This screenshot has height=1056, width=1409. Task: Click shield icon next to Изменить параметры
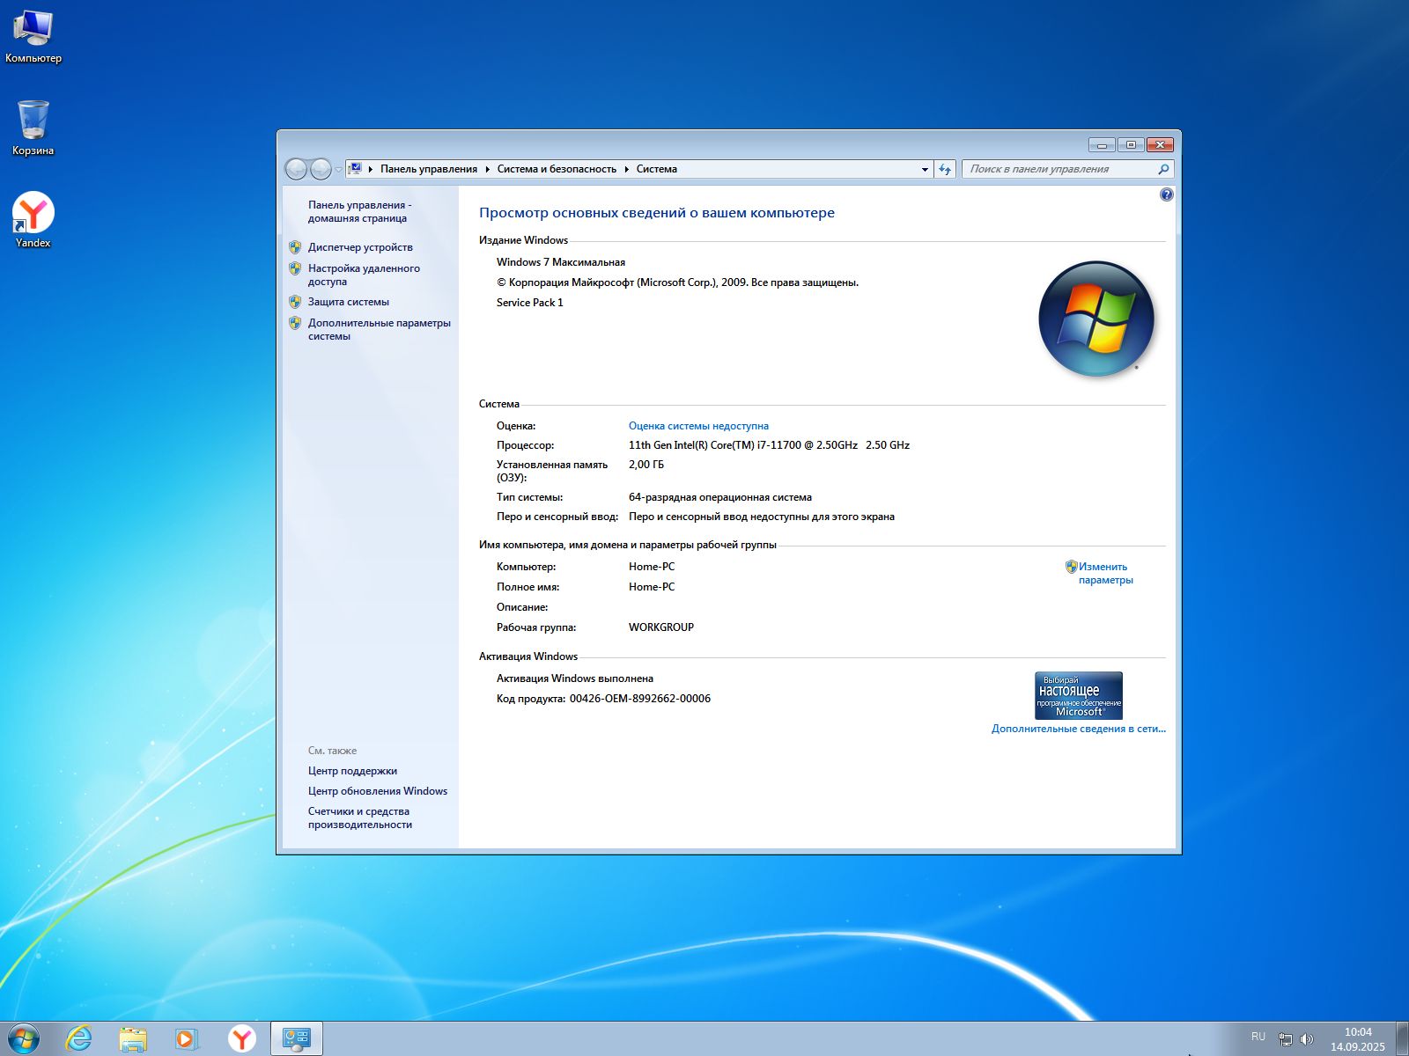[1071, 567]
